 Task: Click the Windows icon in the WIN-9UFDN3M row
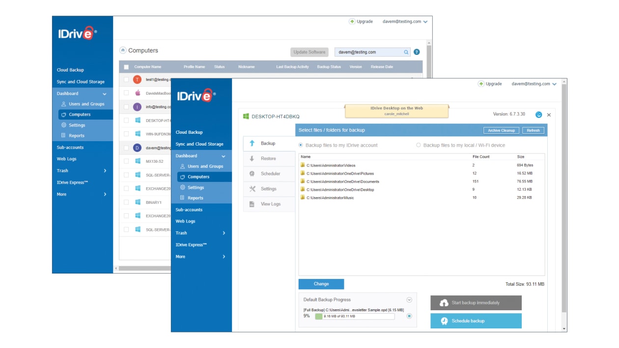coord(138,134)
